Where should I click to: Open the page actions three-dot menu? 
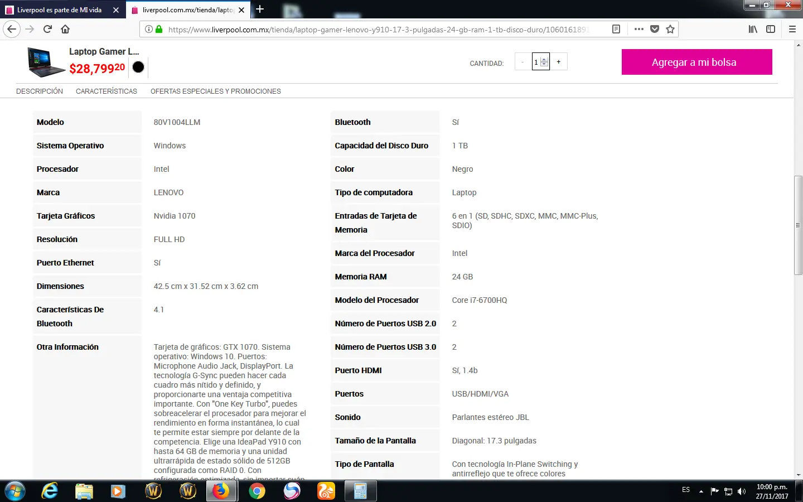point(639,29)
